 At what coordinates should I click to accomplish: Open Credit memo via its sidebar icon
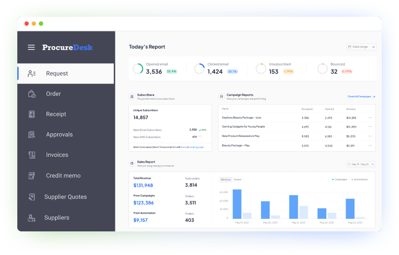tap(32, 176)
